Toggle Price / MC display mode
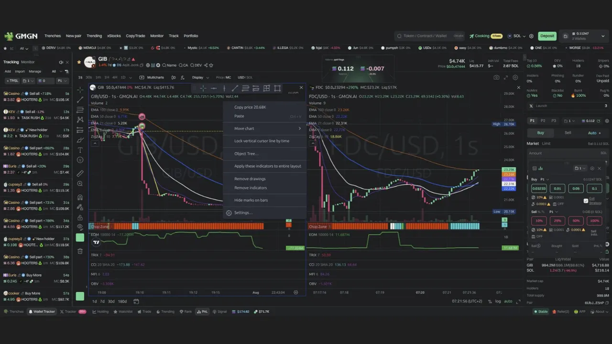612x344 pixels. [223, 77]
